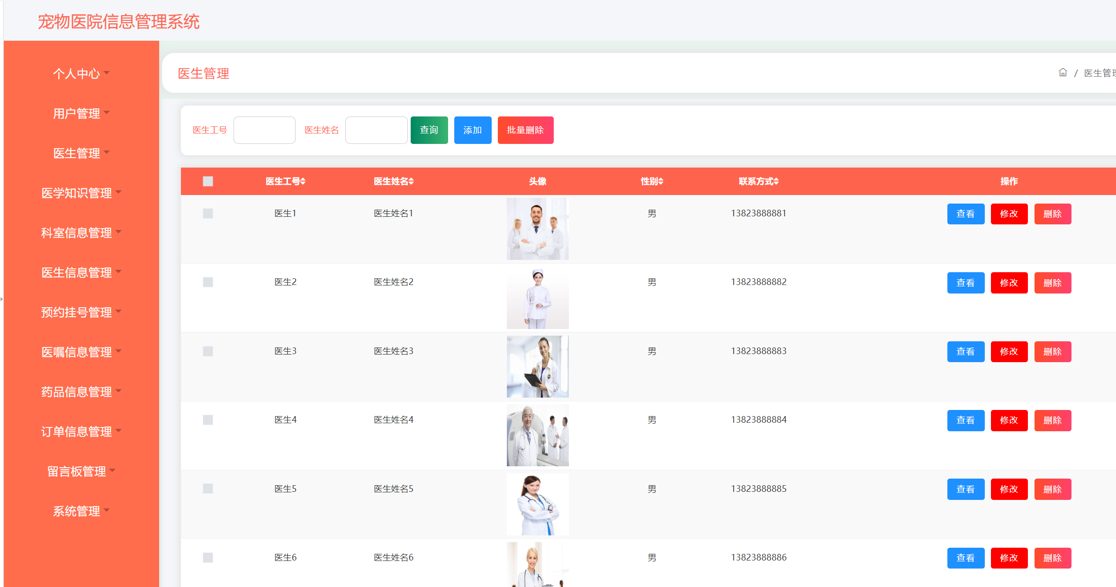The image size is (1116, 587).
Task: Click the green 查询 button
Action: pyautogui.click(x=429, y=130)
